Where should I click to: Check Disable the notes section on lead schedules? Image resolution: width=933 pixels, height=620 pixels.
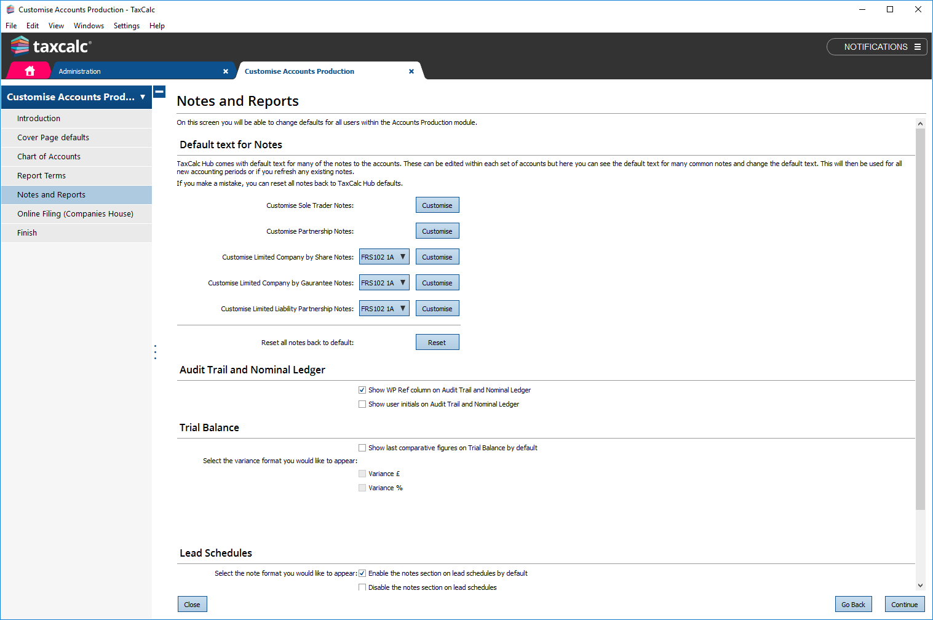[362, 587]
